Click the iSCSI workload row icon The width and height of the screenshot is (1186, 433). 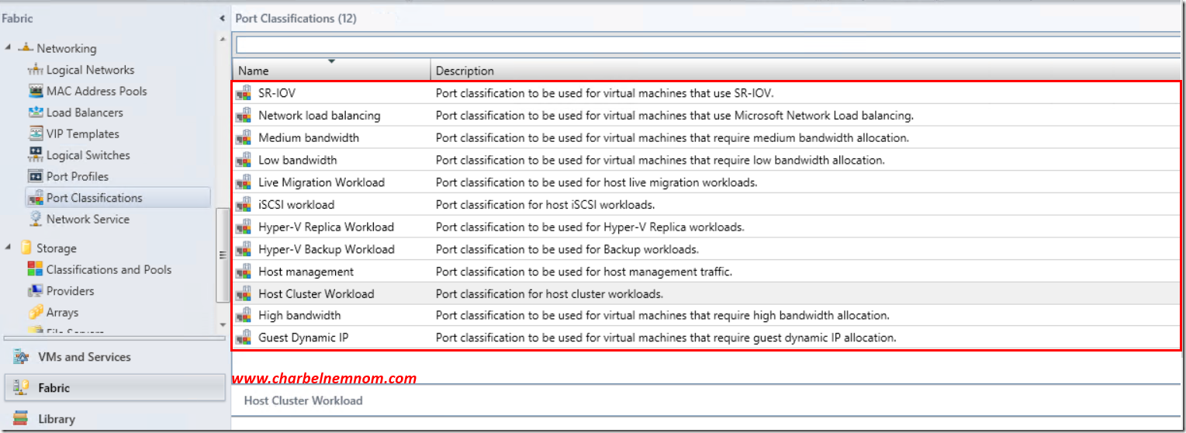[x=244, y=205]
